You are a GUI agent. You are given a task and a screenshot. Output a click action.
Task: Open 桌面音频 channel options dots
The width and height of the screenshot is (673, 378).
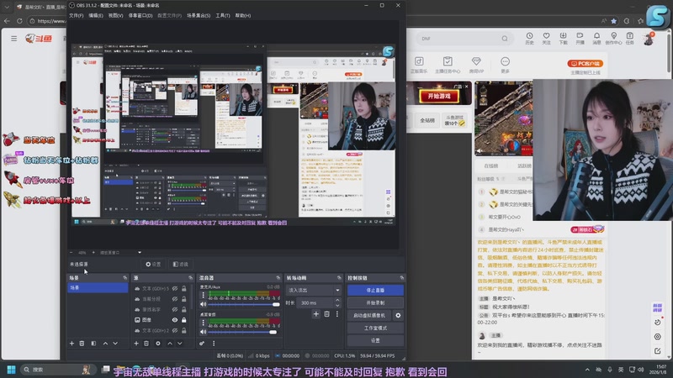tap(203, 323)
